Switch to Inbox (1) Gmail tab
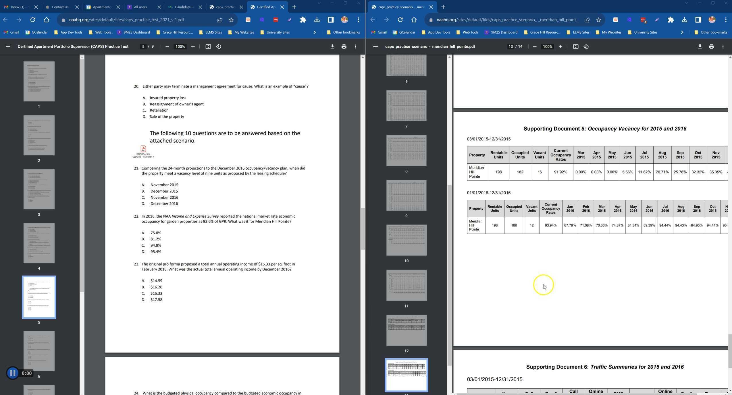 (19, 7)
